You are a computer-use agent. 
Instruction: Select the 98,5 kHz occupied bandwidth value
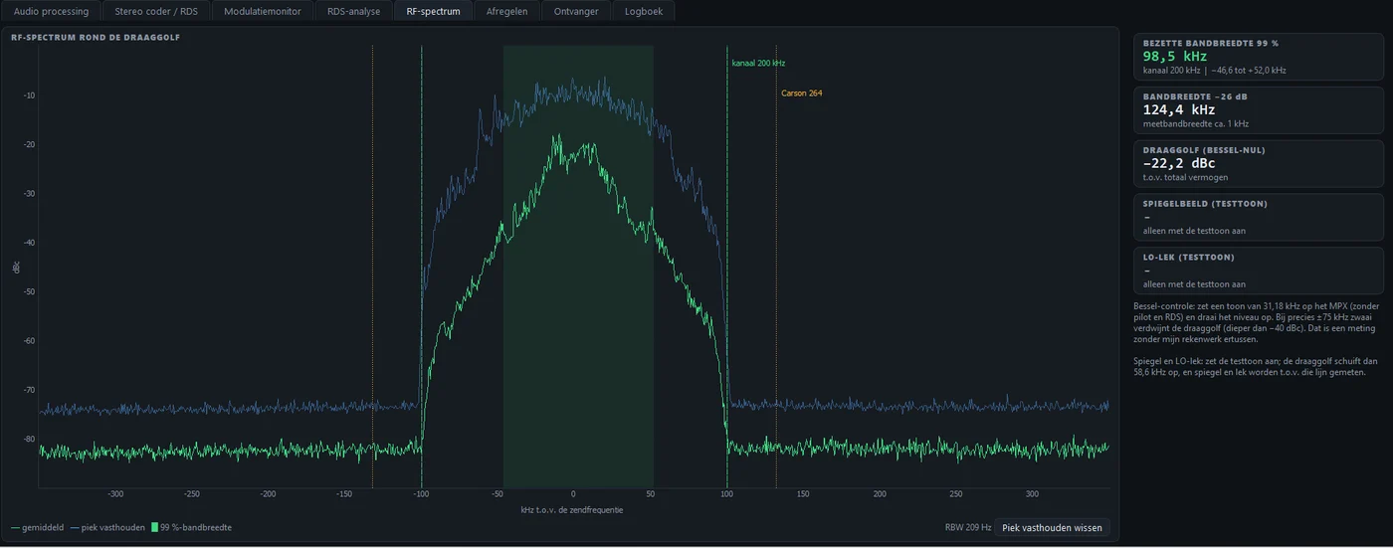click(1175, 57)
